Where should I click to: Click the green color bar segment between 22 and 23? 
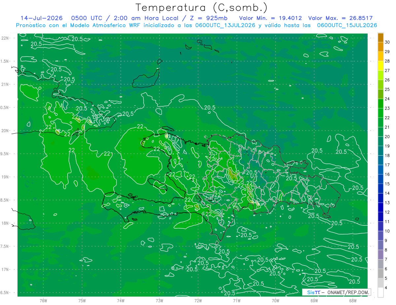click(380, 113)
